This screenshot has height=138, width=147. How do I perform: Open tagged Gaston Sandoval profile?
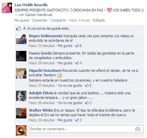tap(39, 15)
